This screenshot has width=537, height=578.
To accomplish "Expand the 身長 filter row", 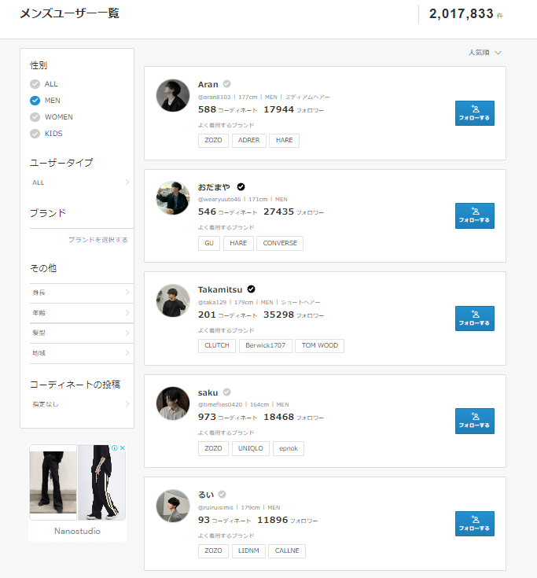I will tap(82, 293).
